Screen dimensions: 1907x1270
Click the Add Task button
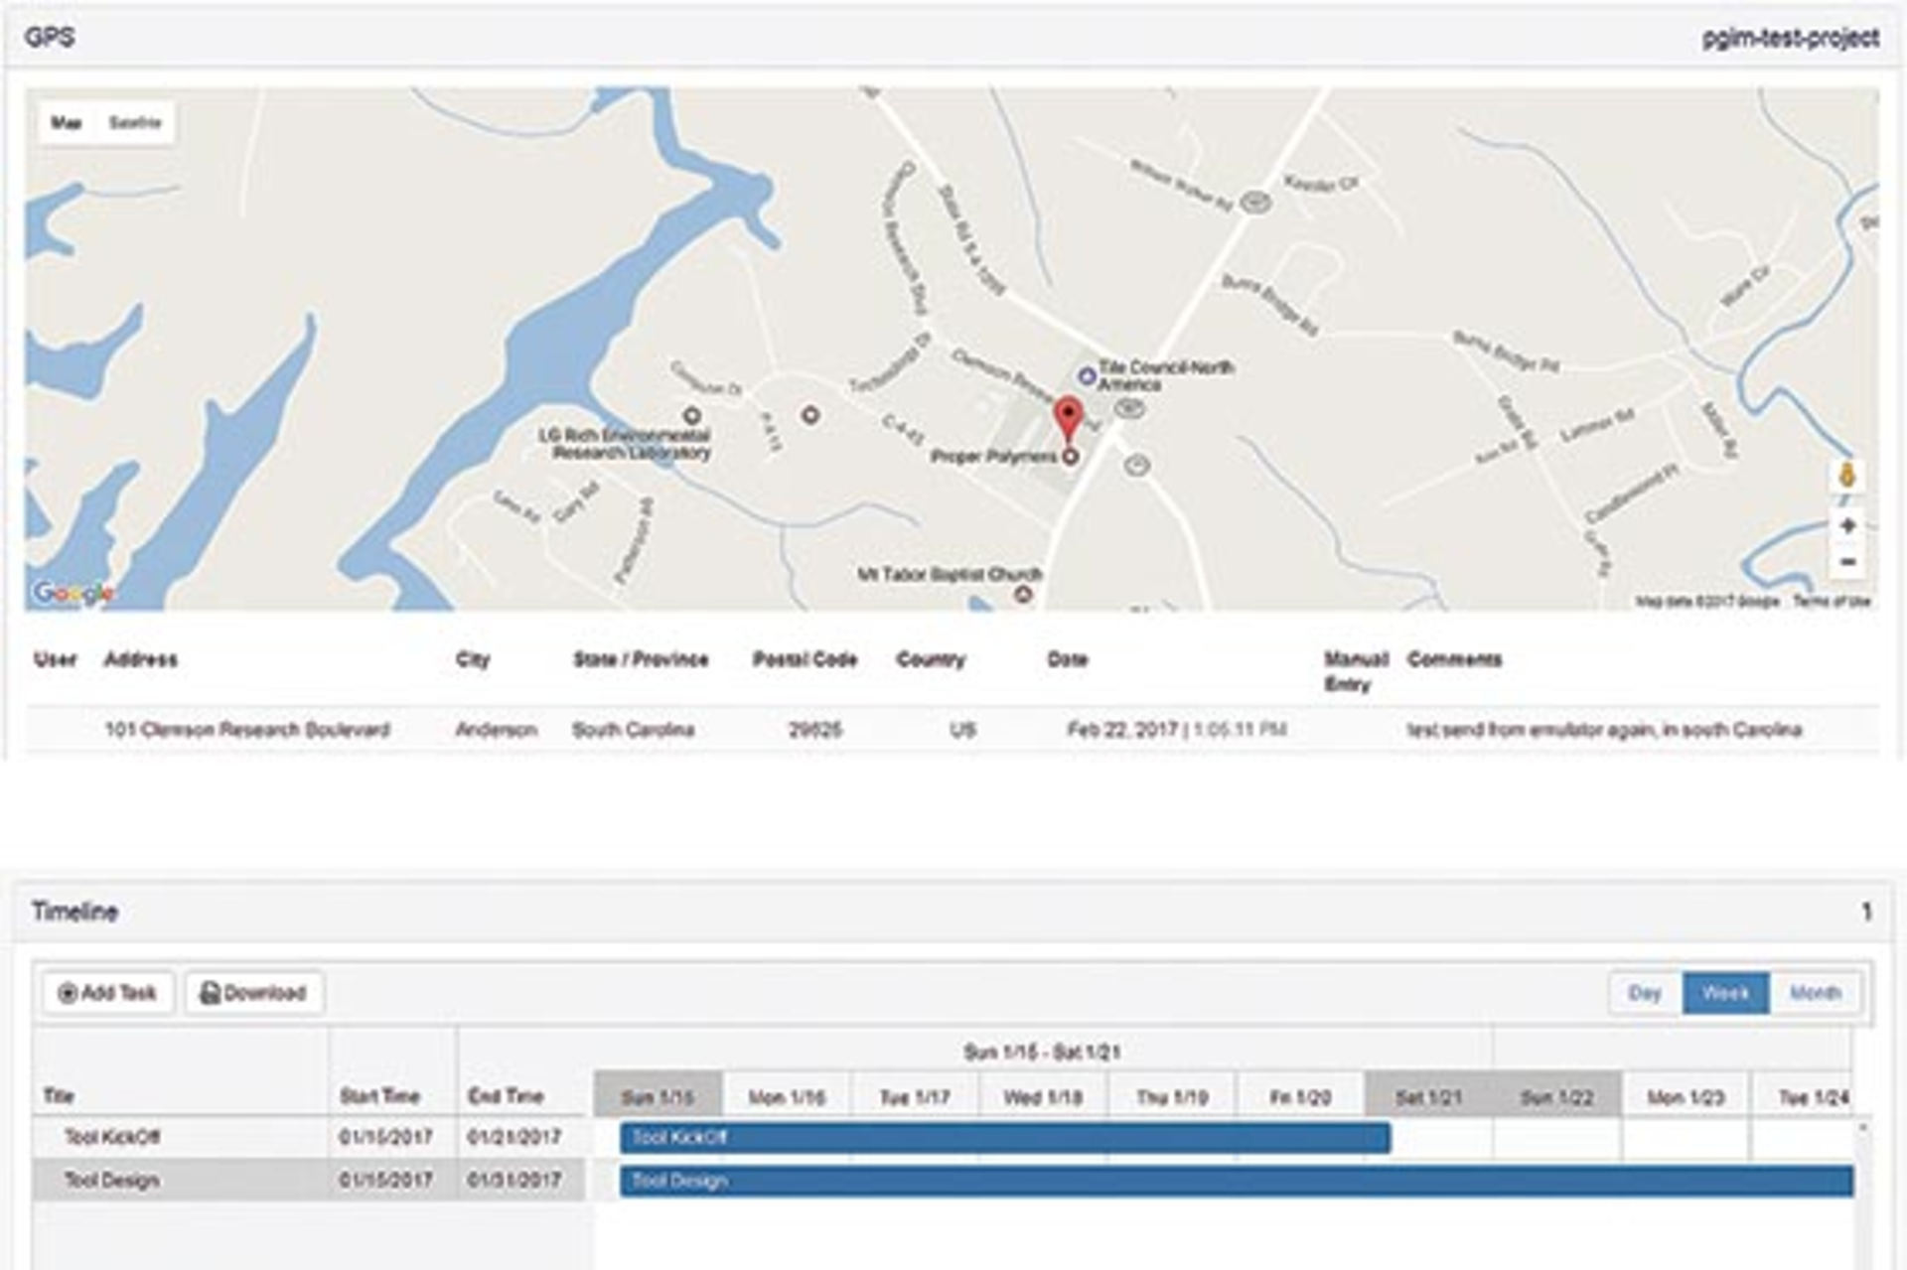pyautogui.click(x=108, y=993)
